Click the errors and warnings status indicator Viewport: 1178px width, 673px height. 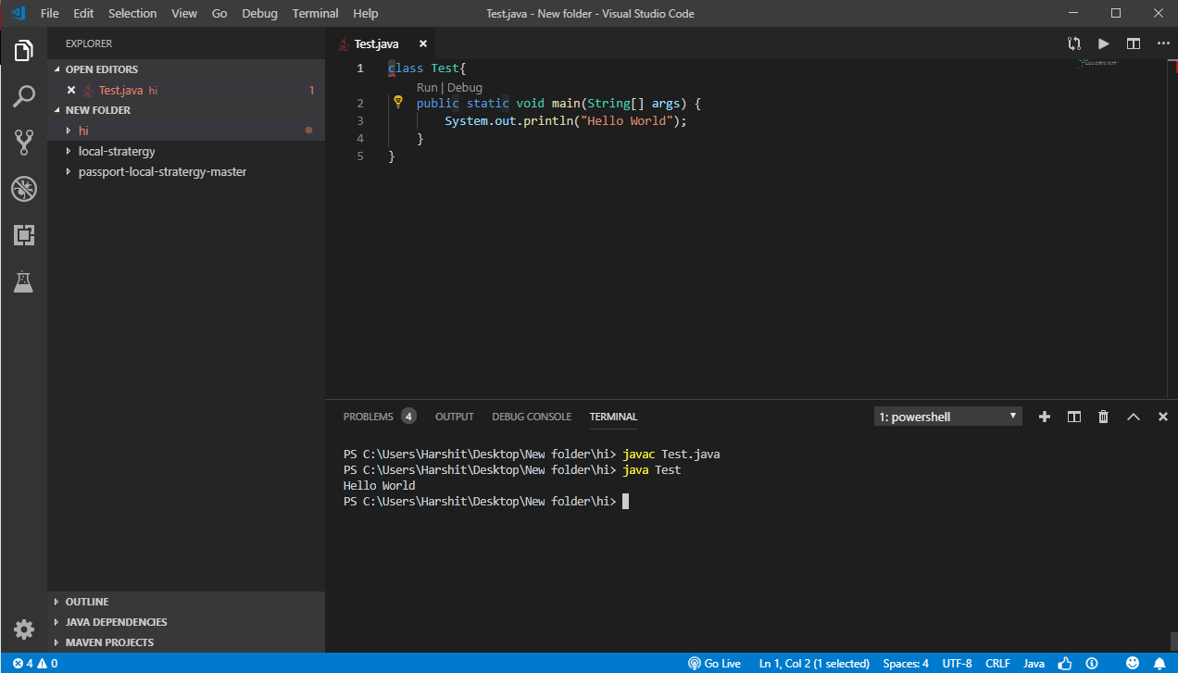35,663
